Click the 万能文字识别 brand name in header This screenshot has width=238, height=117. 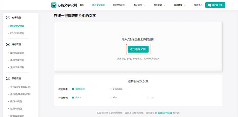[67, 5]
